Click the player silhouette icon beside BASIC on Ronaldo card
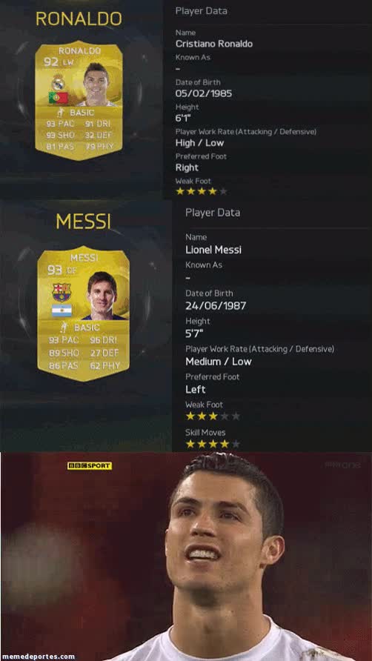The height and width of the screenshot is (661, 372). tap(60, 113)
